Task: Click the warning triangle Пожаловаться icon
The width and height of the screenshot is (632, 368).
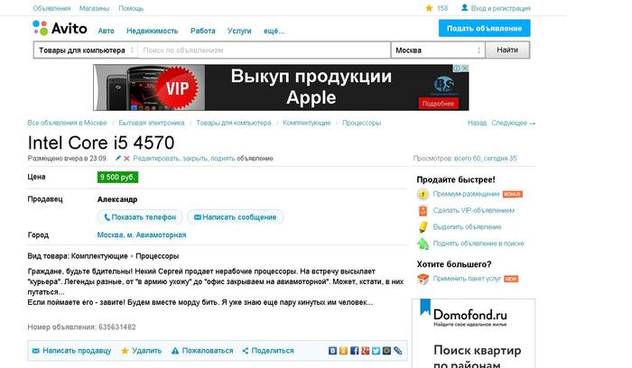Action: (175, 351)
